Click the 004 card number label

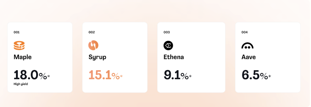245,32
